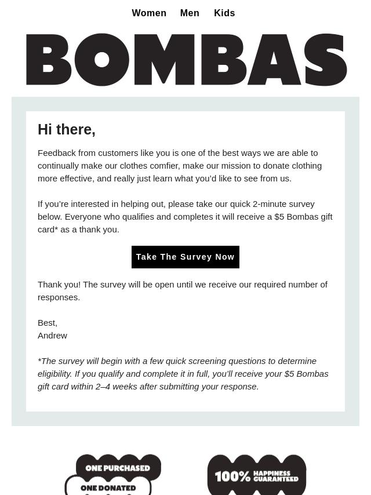Click the letter O in the BOMBAS logo
The height and width of the screenshot is (495, 371).
click(x=101, y=60)
